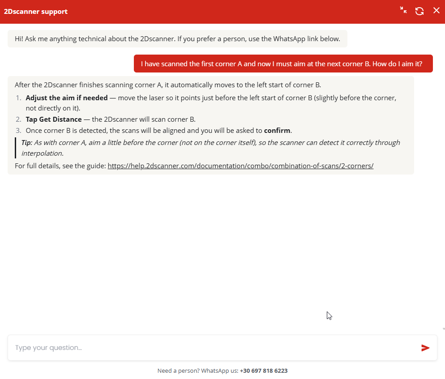Click the WhatsApp number +30 697 818 6223
This screenshot has height=379, width=445.
264,371
